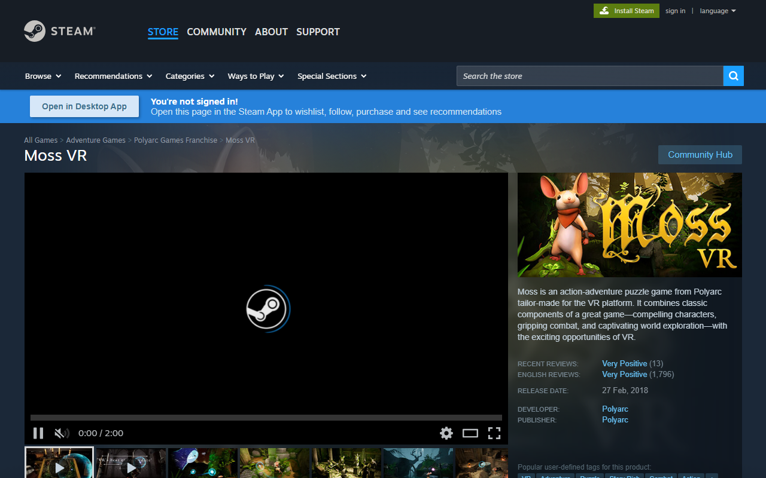Expand the Browse menu
Viewport: 766px width, 478px height.
tap(43, 76)
